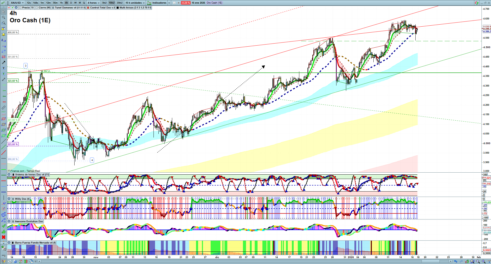The image size is (491, 264).
Task: Click the 35kU units button
Action: (120, 3)
